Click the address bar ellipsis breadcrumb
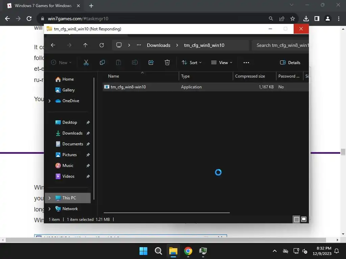 [x=139, y=45]
